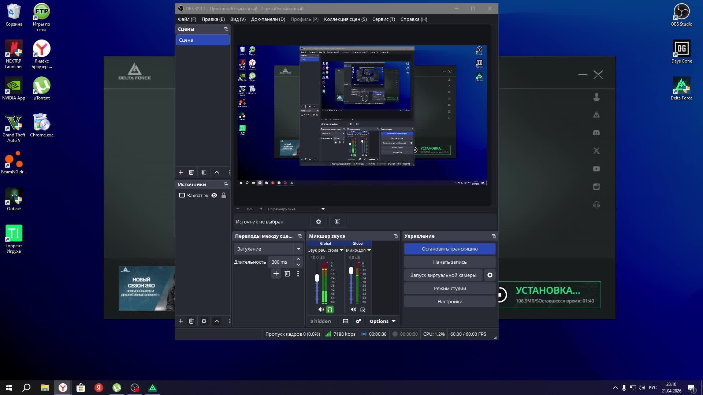Expand mixer Options dropdown
Screen dimensions: 703x395
[383, 321]
